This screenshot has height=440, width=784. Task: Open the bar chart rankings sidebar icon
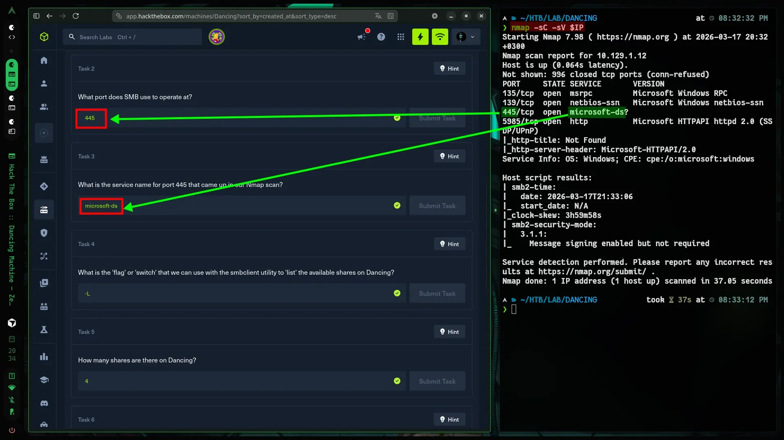click(x=44, y=357)
